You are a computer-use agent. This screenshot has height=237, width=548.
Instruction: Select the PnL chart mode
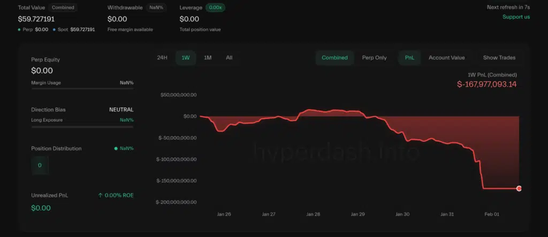click(x=409, y=58)
